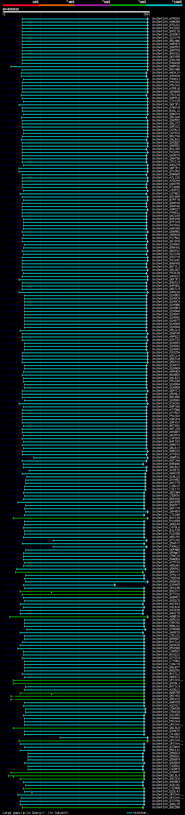The image size is (185, 815).
Task: Select hit label UniRef100_P10659
Action: point(166,521)
